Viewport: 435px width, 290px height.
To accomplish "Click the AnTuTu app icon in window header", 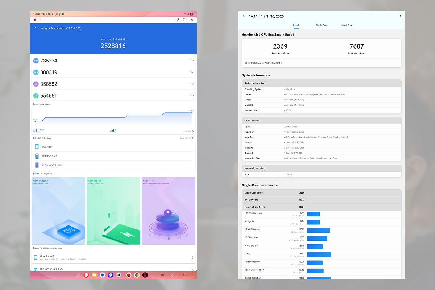I will pyautogui.click(x=35, y=20).
